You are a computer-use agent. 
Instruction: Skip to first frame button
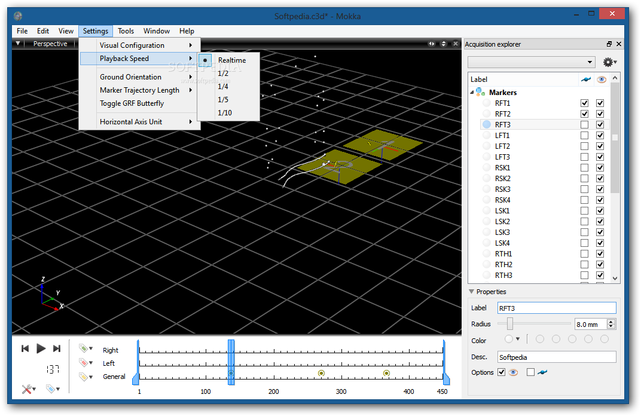tap(25, 348)
